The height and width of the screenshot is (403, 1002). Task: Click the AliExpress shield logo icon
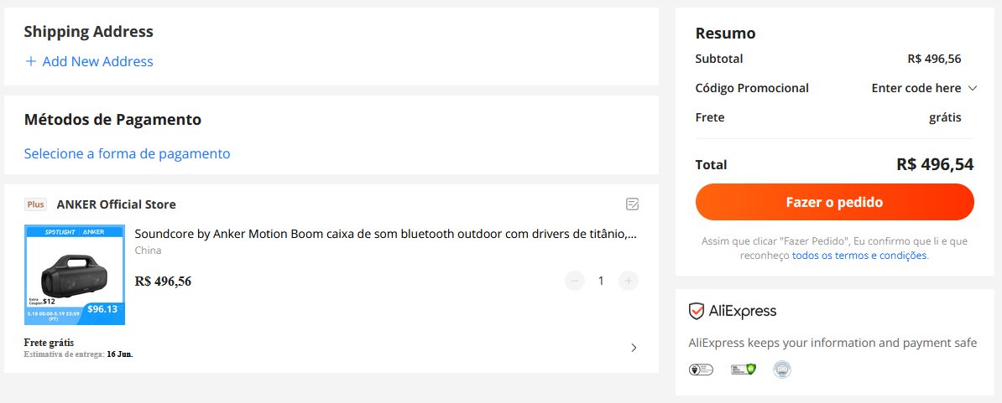tap(696, 311)
